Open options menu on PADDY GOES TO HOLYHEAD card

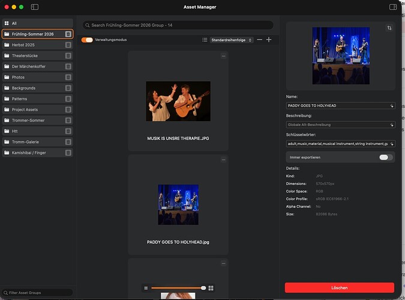(x=223, y=160)
